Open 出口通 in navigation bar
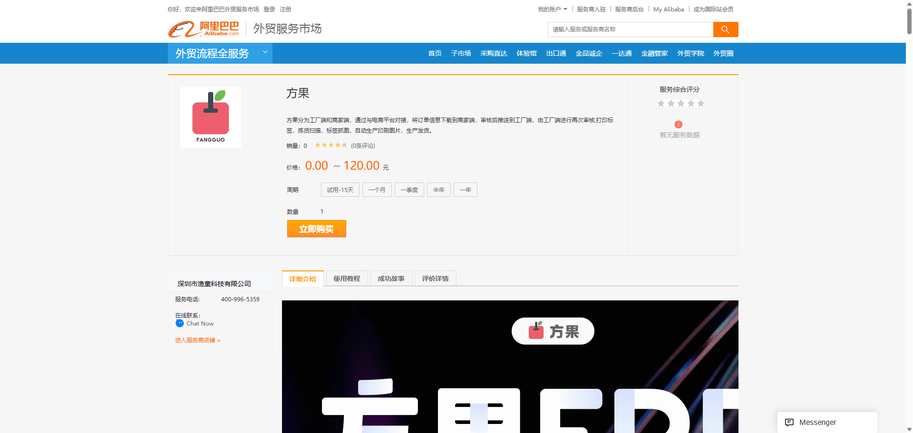The height and width of the screenshot is (433, 913). [556, 53]
